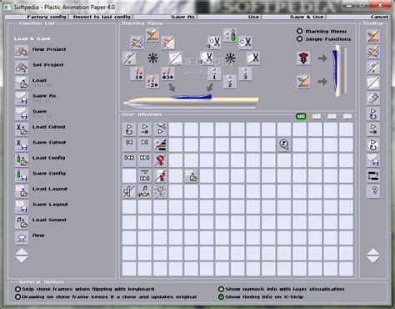The width and height of the screenshot is (395, 309).
Task: Click the Save As button in top bar
Action: coord(165,17)
